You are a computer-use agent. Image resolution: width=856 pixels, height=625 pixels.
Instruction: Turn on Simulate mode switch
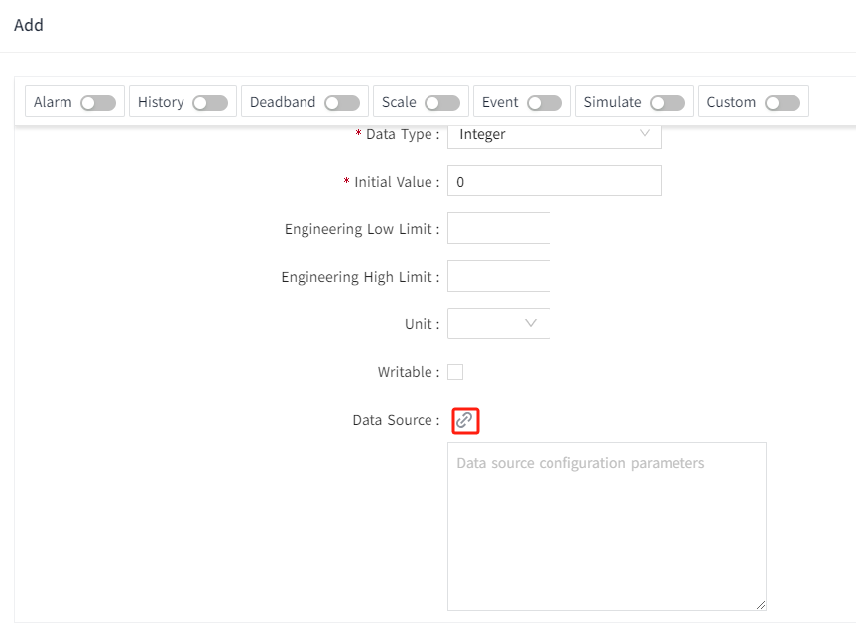click(668, 103)
